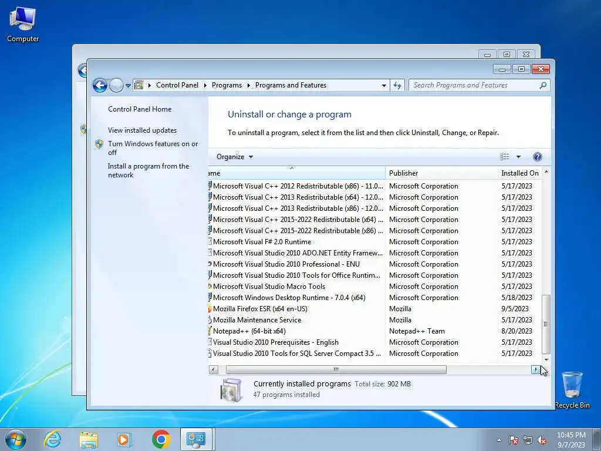The width and height of the screenshot is (601, 451).
Task: Select Microsoft Visual C++ 2012 Redistributable (x86)
Action: [375, 186]
